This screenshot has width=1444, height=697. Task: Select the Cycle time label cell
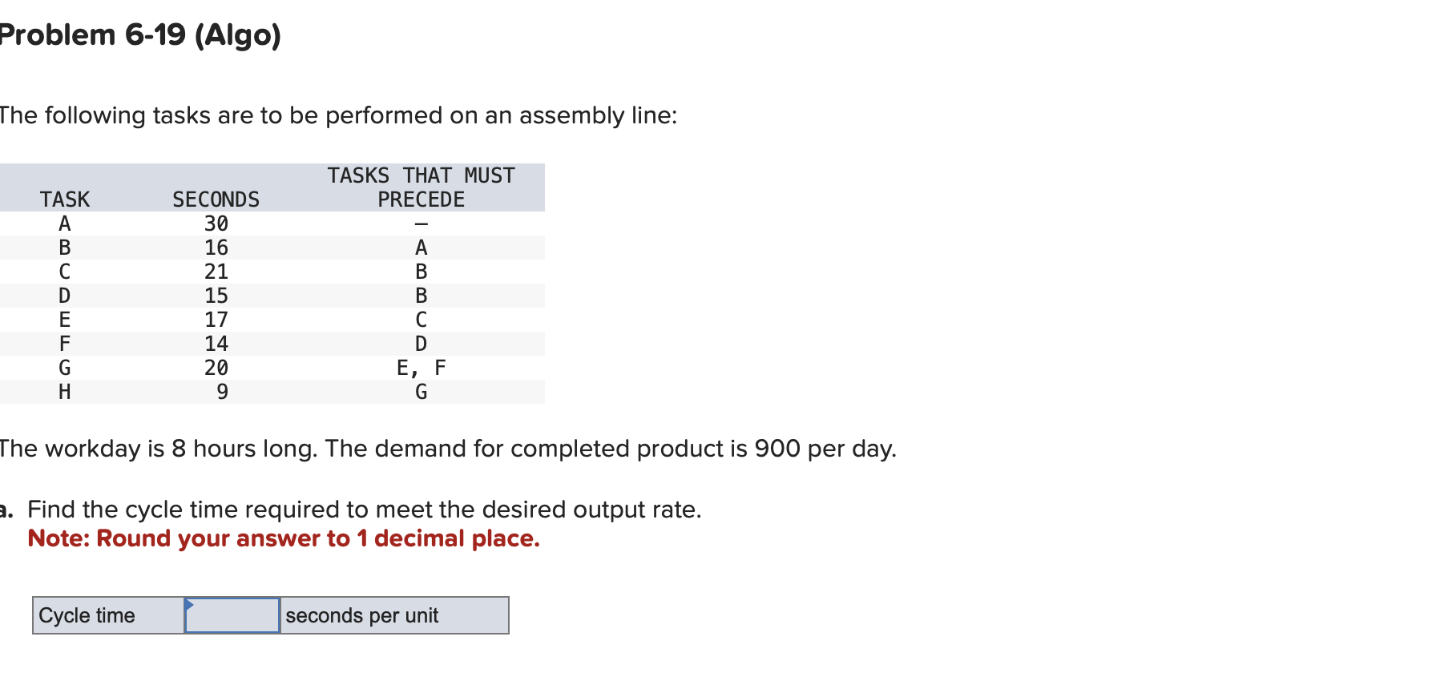click(109, 615)
